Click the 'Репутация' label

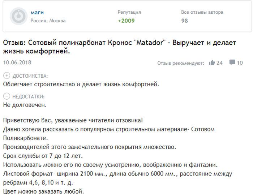[x=129, y=12]
